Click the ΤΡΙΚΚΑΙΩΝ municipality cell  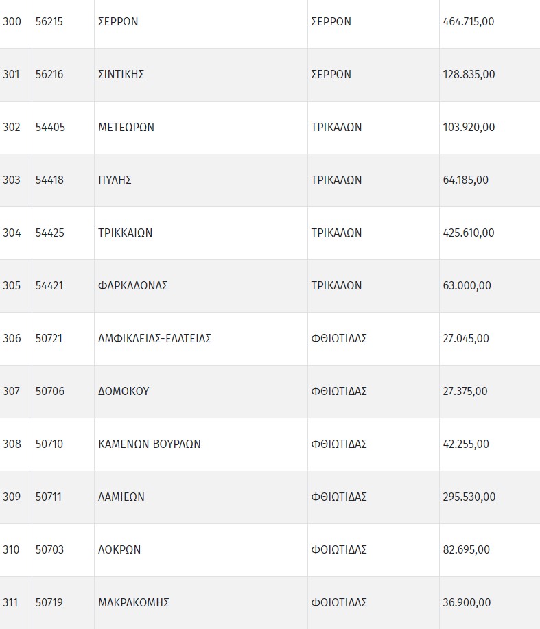(126, 233)
